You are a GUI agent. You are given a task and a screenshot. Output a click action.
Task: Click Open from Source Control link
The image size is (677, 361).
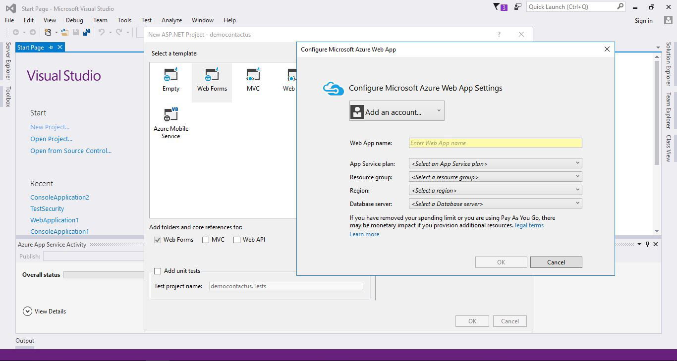tap(71, 151)
